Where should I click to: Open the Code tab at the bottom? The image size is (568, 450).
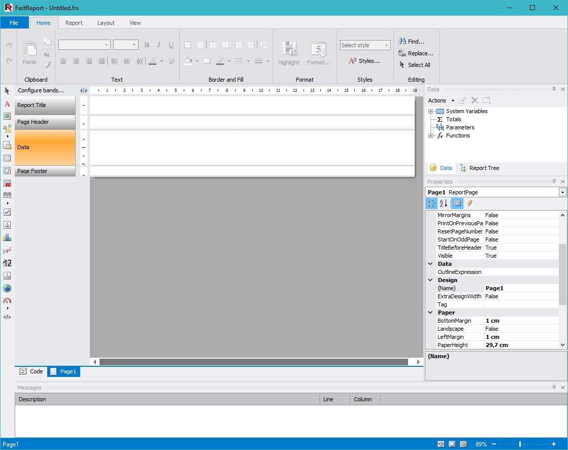pyautogui.click(x=31, y=371)
